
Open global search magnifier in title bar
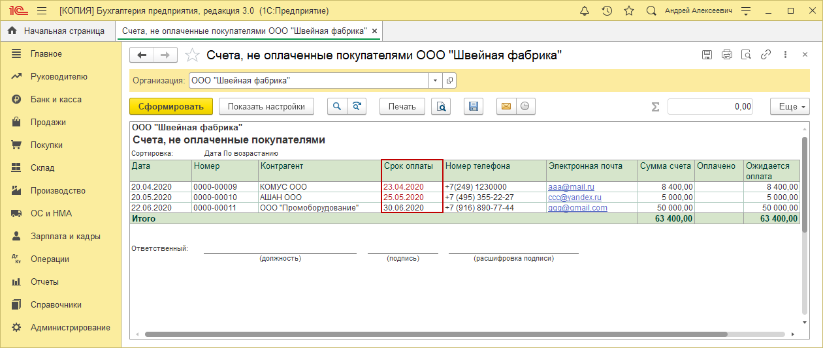(651, 11)
